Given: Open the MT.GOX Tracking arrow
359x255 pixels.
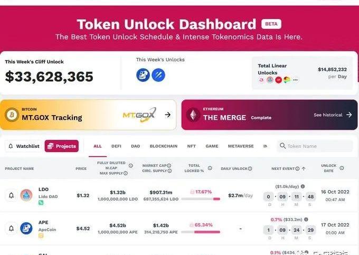Looking at the screenshot, I should click(x=167, y=115).
